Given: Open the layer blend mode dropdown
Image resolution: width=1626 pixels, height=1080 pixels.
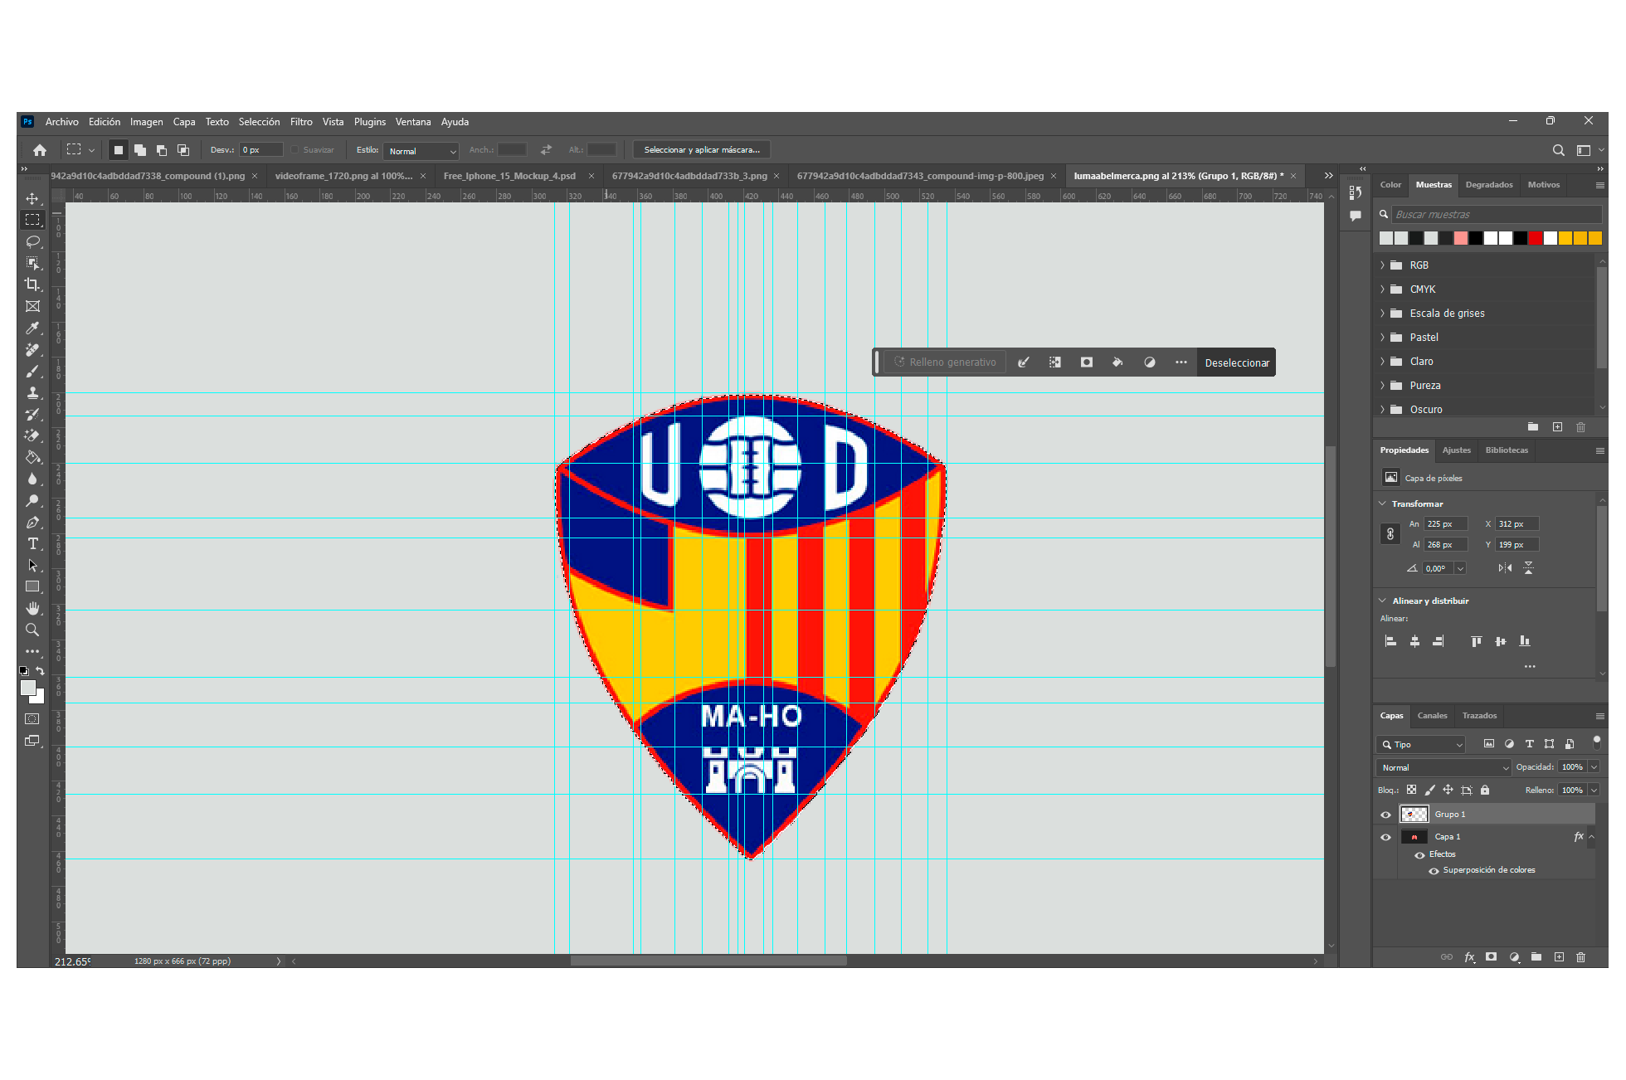Looking at the screenshot, I should tap(1443, 768).
